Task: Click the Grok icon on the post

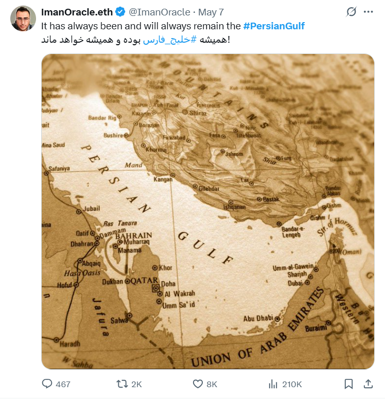Action: tap(352, 12)
